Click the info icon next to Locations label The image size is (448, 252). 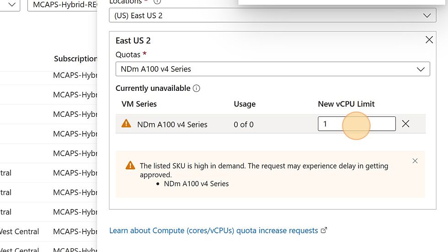pyautogui.click(x=157, y=1)
